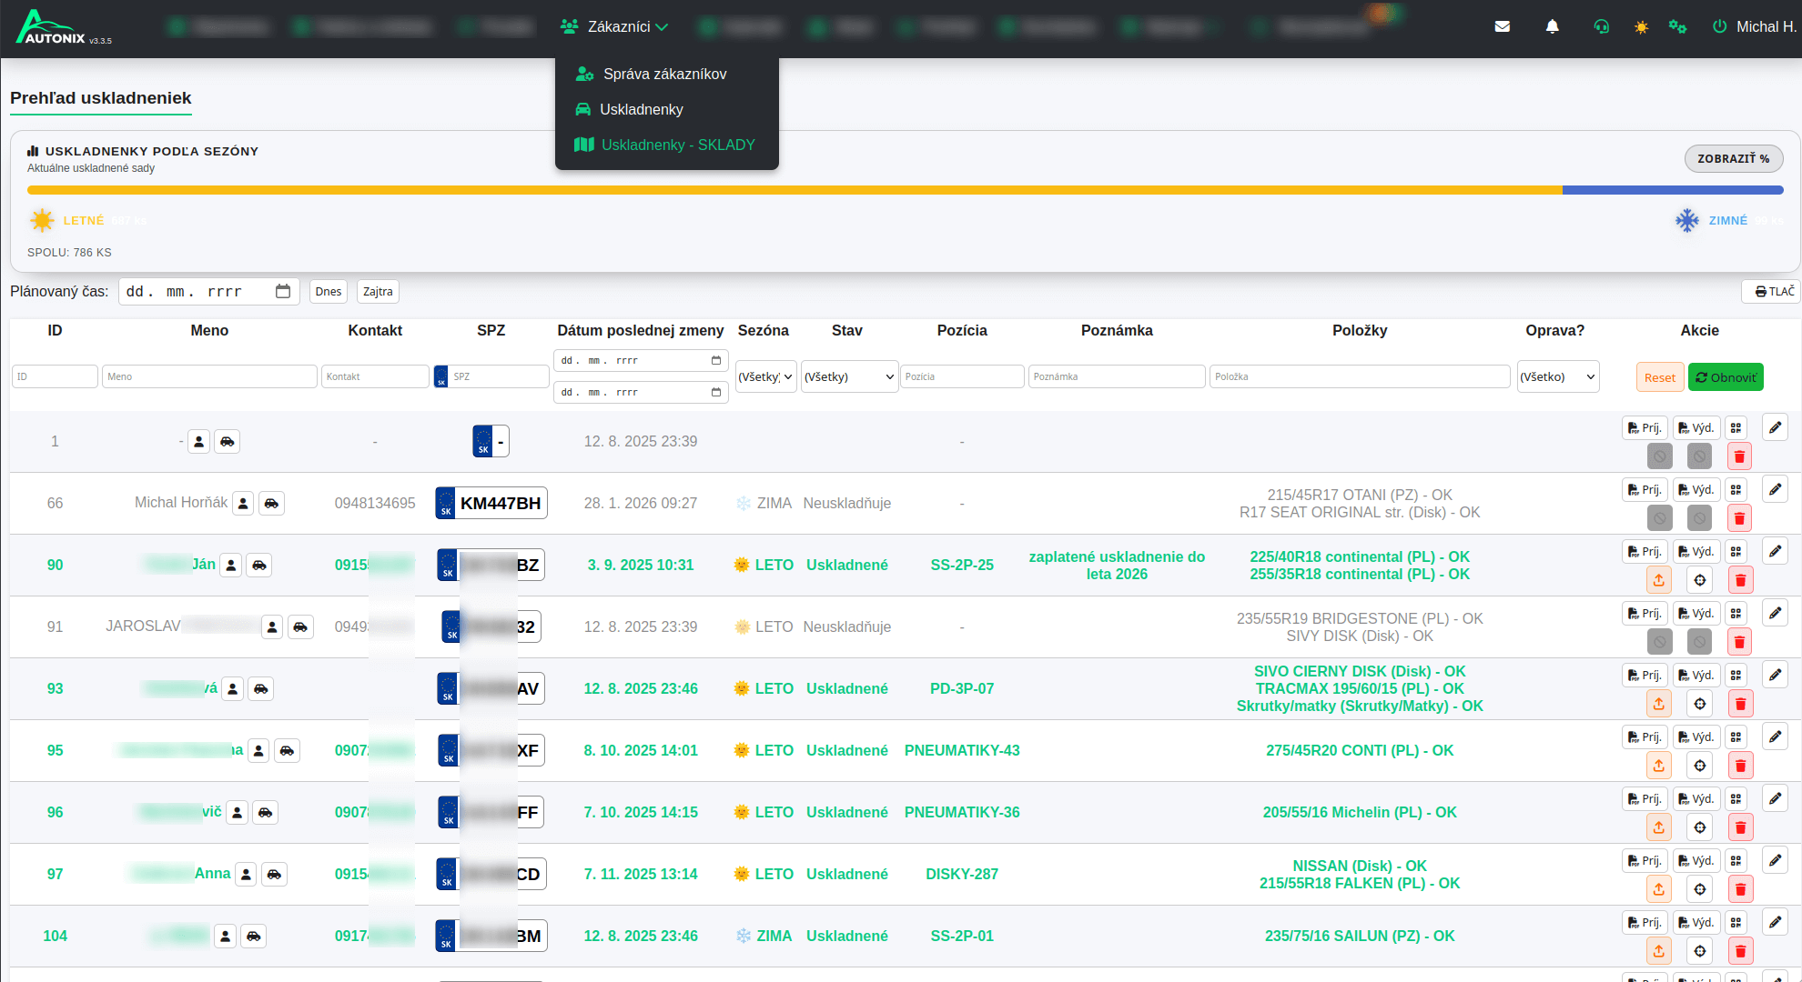Delete record 93 with trash icon
1802x982 pixels.
(1740, 704)
